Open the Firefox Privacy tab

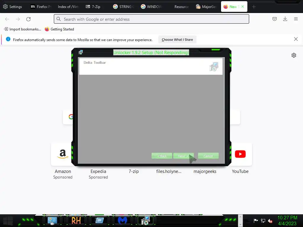tap(41, 7)
